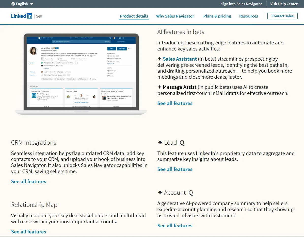The image size is (304, 237).
Task: Expand the '+ 3 more' positions list
Action: [x=46, y=69]
